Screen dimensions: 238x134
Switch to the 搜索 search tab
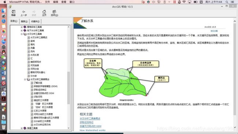coord(24,21)
